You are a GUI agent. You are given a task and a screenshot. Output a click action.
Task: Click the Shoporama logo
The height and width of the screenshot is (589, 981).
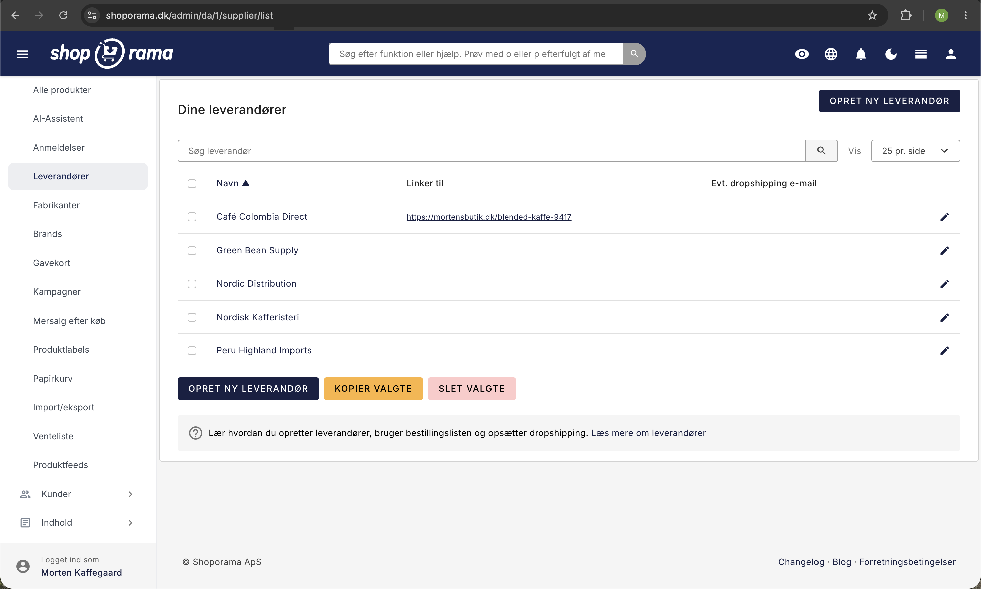coord(111,54)
